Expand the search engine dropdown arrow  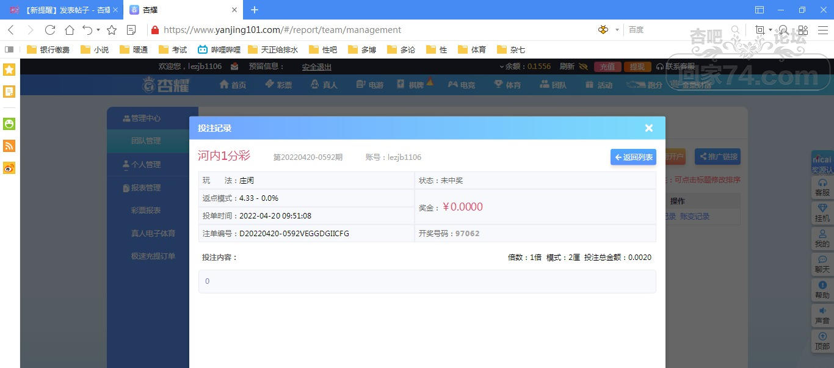(617, 30)
